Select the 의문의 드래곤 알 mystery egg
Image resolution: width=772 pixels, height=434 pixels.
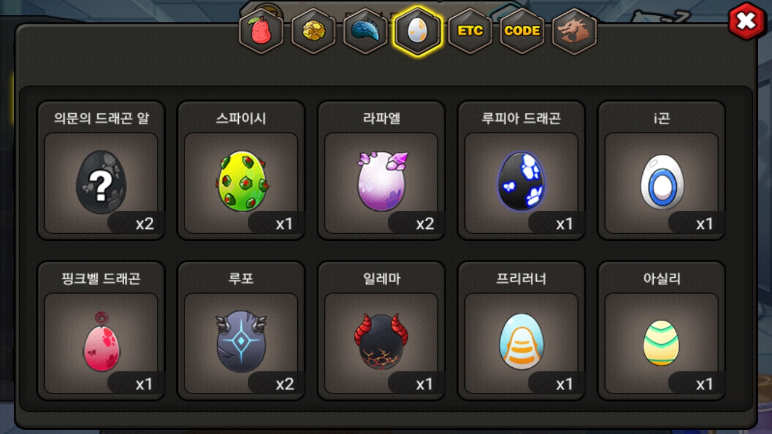pos(101,171)
